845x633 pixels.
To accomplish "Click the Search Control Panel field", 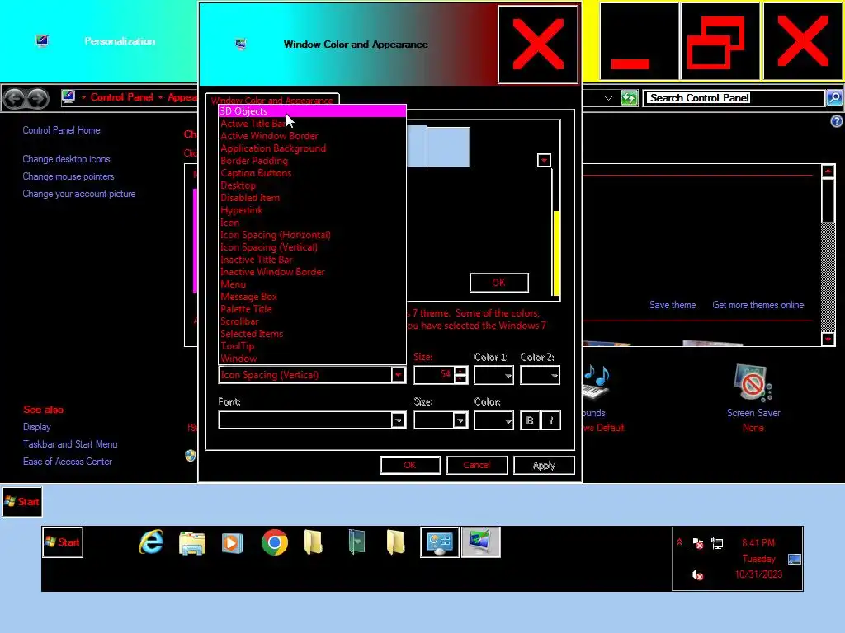I will tap(734, 98).
